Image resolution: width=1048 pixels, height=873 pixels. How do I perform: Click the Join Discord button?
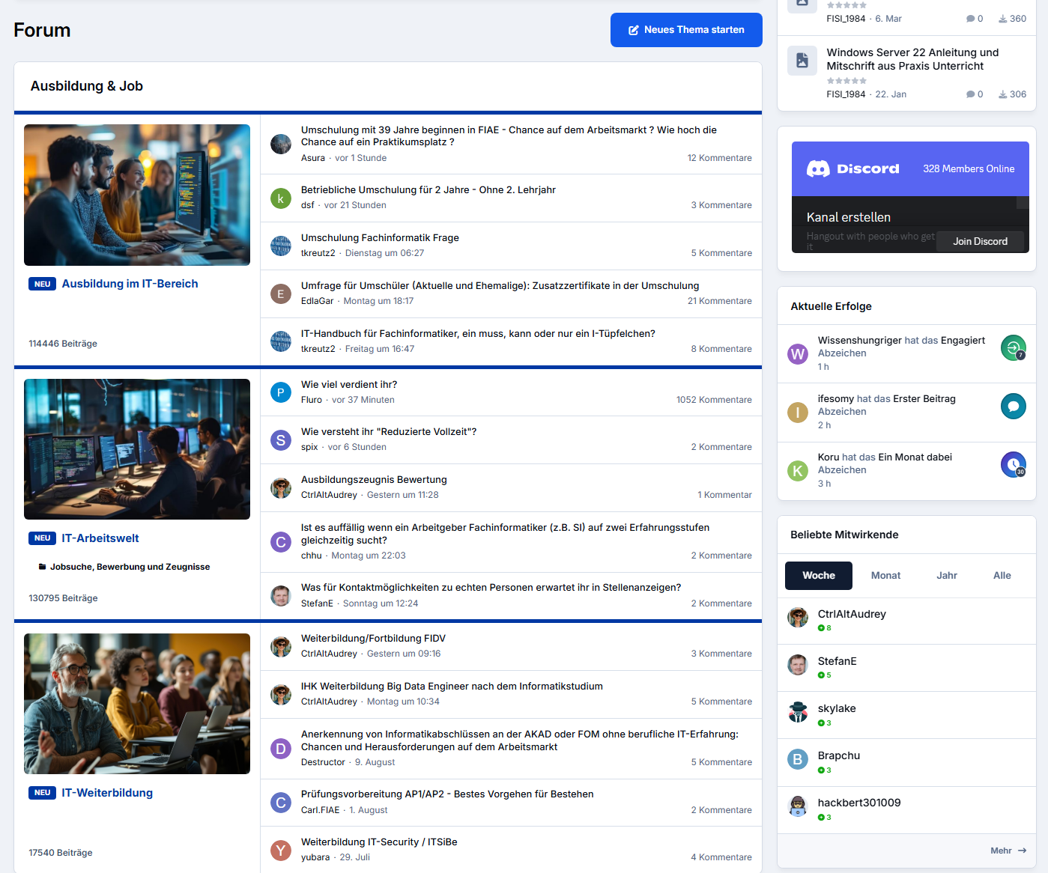[980, 241]
